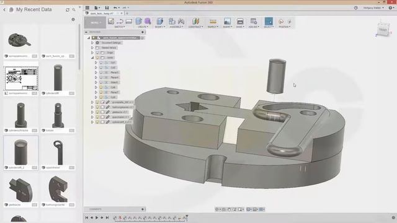Viewport: 397px width, 223px height.
Task: Toggle grundplatte_test component lightbulb
Action: click(x=97, y=102)
